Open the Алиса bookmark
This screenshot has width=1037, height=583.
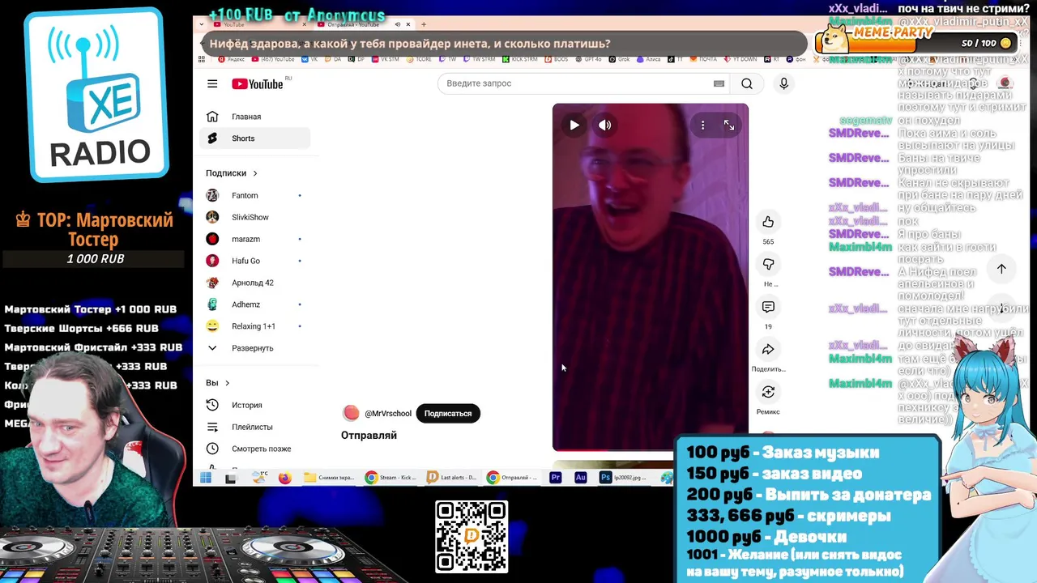649,59
